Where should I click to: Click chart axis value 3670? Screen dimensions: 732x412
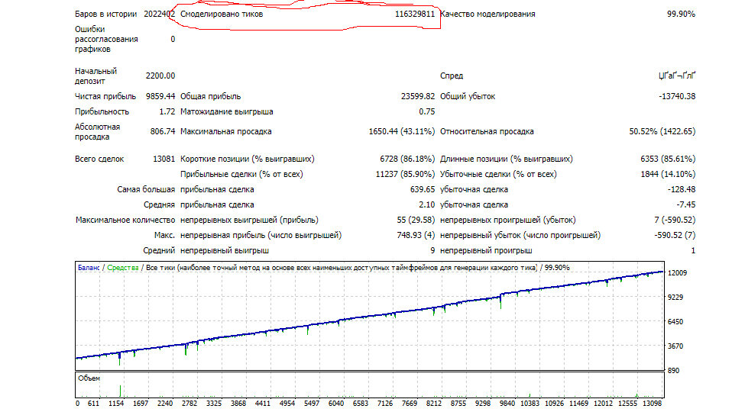tap(675, 346)
